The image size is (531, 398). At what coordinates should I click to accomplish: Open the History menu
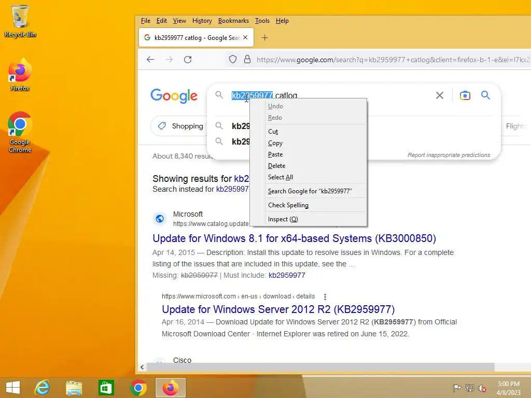[202, 21]
